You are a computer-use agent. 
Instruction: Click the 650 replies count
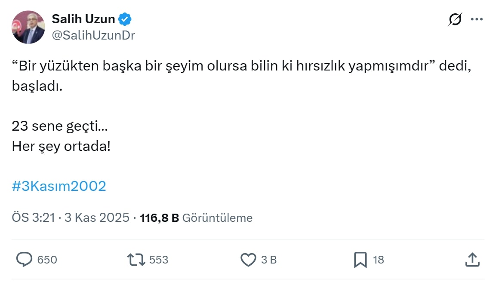[47, 260]
